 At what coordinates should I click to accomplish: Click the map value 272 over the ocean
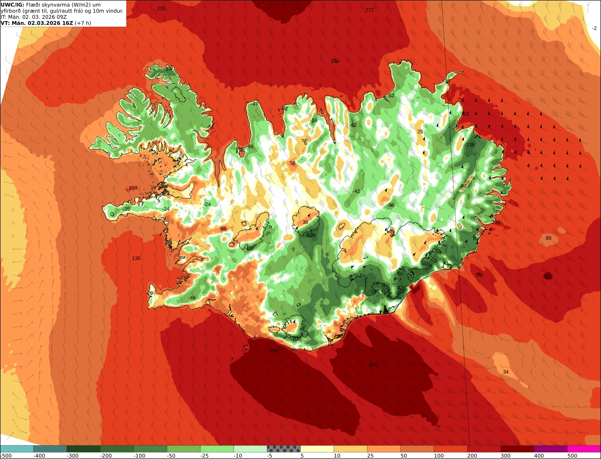[370, 10]
